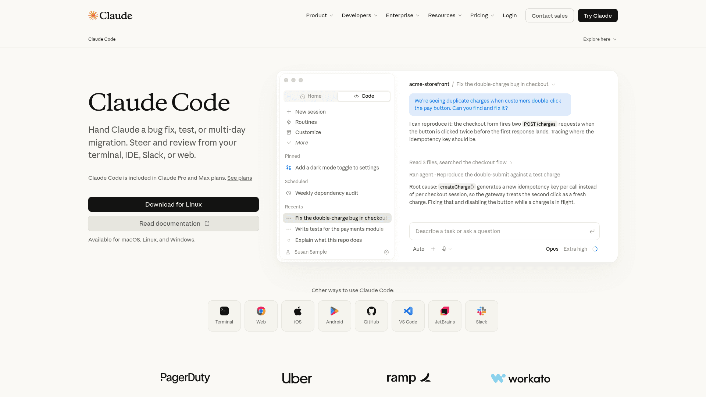Expand the Product menu

pos(320,15)
